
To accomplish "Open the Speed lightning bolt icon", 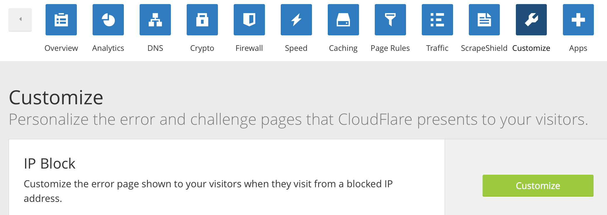I will [296, 20].
